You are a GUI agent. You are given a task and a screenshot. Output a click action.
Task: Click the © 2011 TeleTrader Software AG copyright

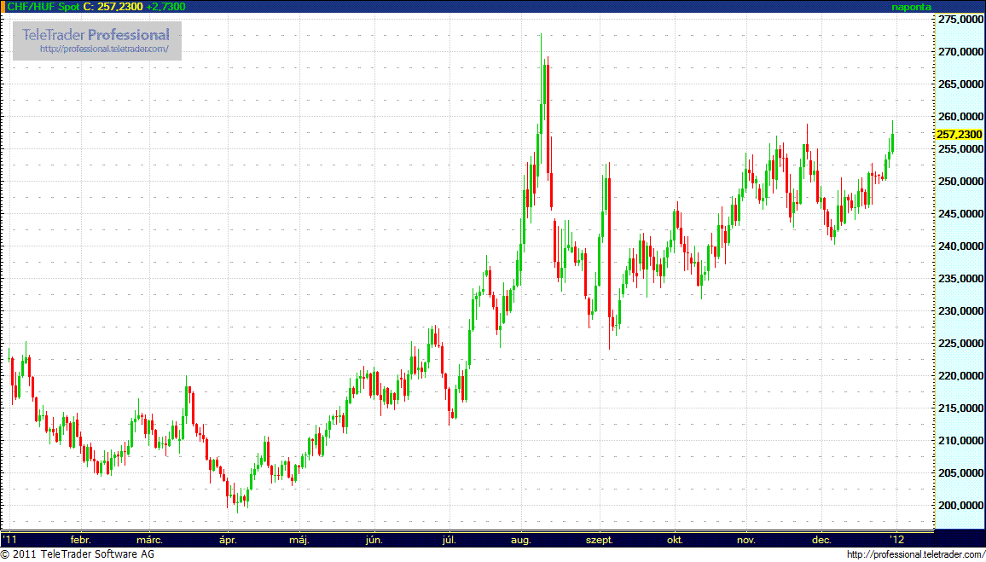(78, 554)
